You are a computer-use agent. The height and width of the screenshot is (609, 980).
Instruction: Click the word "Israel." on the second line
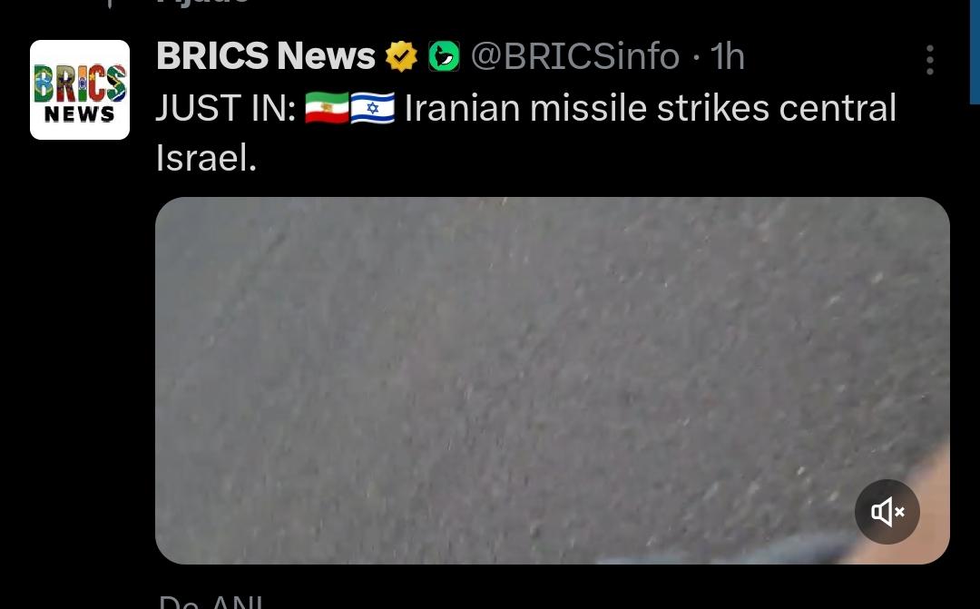[x=206, y=158]
